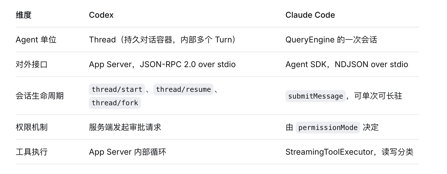
Task: Click the thread/fork code tag
Action: 115,103
